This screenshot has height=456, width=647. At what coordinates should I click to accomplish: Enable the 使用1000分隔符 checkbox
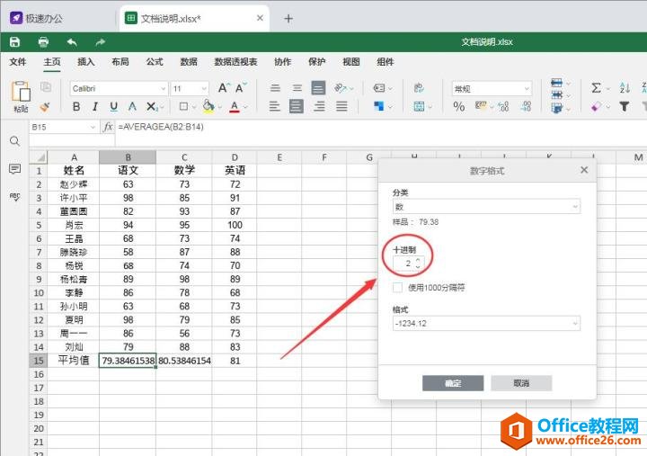[397, 288]
